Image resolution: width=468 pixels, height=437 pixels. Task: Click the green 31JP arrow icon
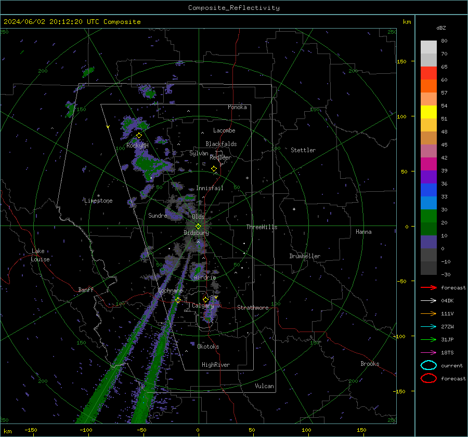[428, 339]
